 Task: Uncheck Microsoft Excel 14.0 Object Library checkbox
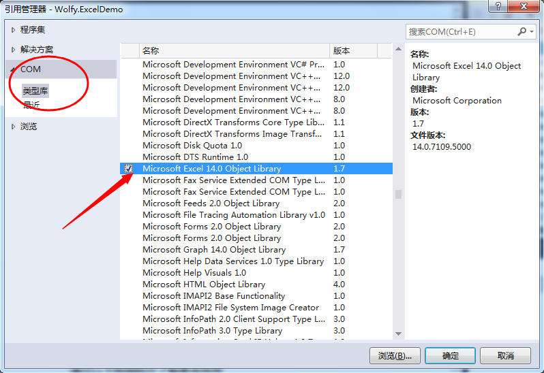129,169
